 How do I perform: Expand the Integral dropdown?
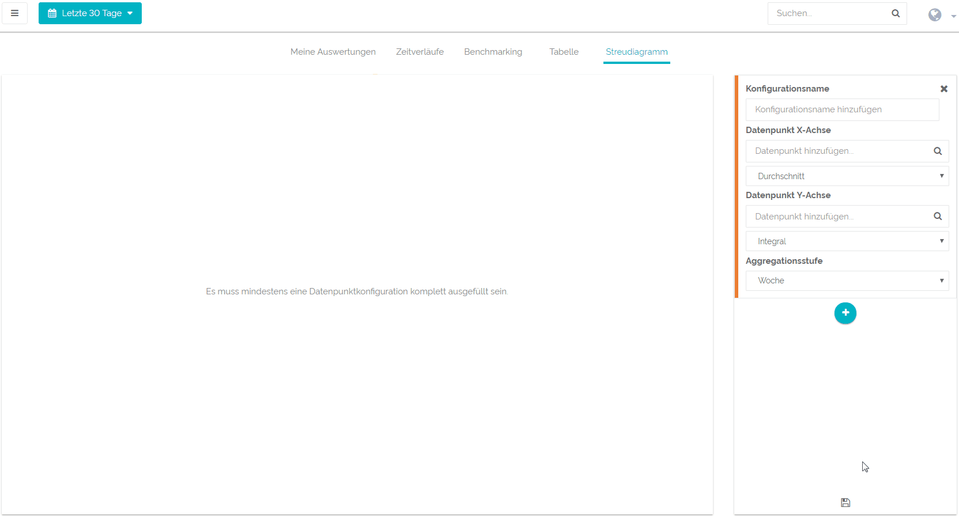[x=847, y=241]
